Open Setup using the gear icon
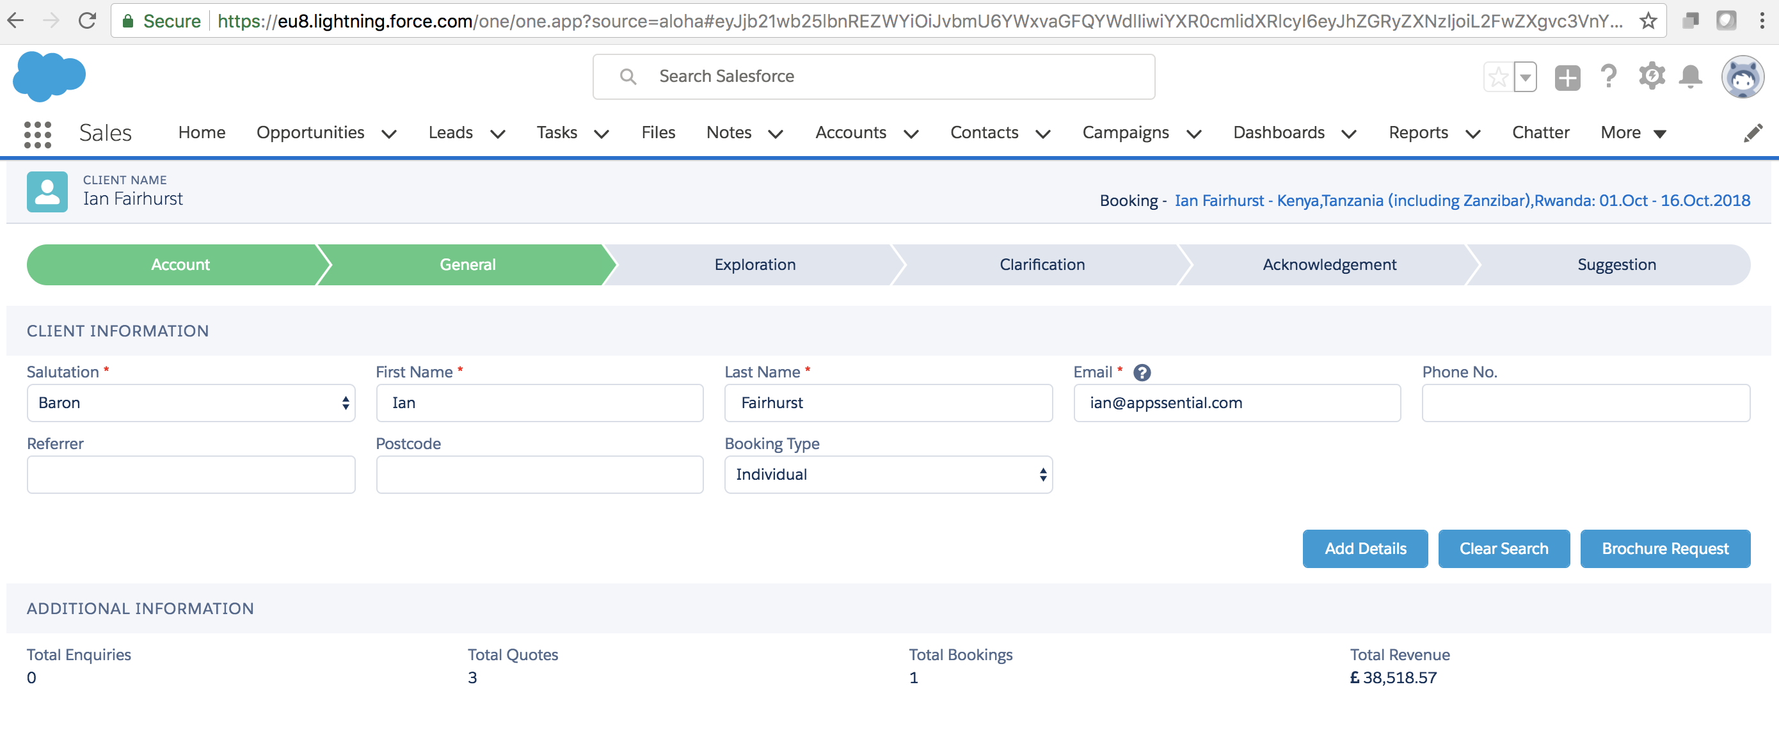The height and width of the screenshot is (751, 1779). tap(1651, 76)
